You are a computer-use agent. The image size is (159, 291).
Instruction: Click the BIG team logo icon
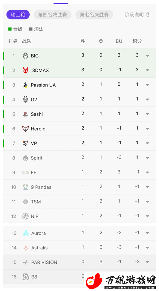[25, 56]
